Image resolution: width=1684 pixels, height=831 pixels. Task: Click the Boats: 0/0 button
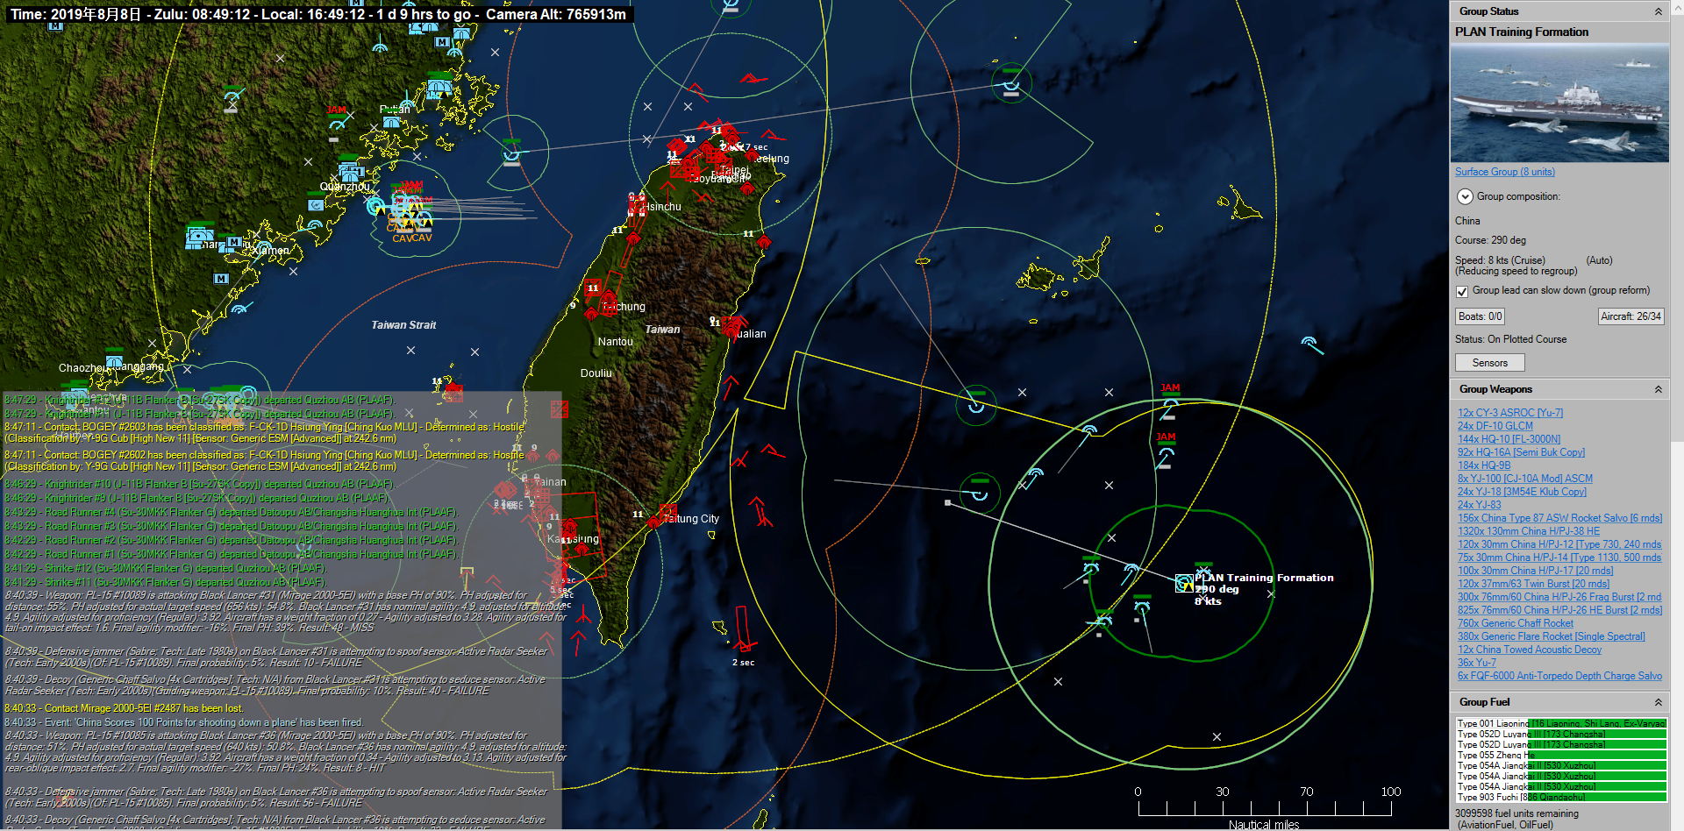(x=1481, y=316)
